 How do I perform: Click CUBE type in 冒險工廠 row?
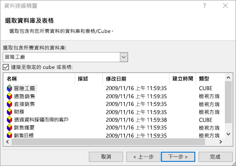(x=206, y=88)
